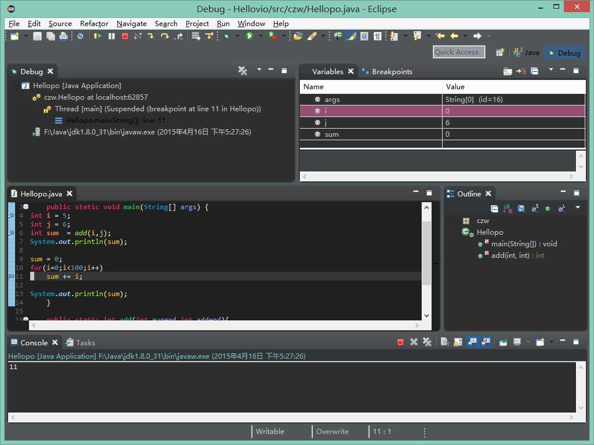Click the Step Return icon
The width and height of the screenshot is (594, 445).
179,37
